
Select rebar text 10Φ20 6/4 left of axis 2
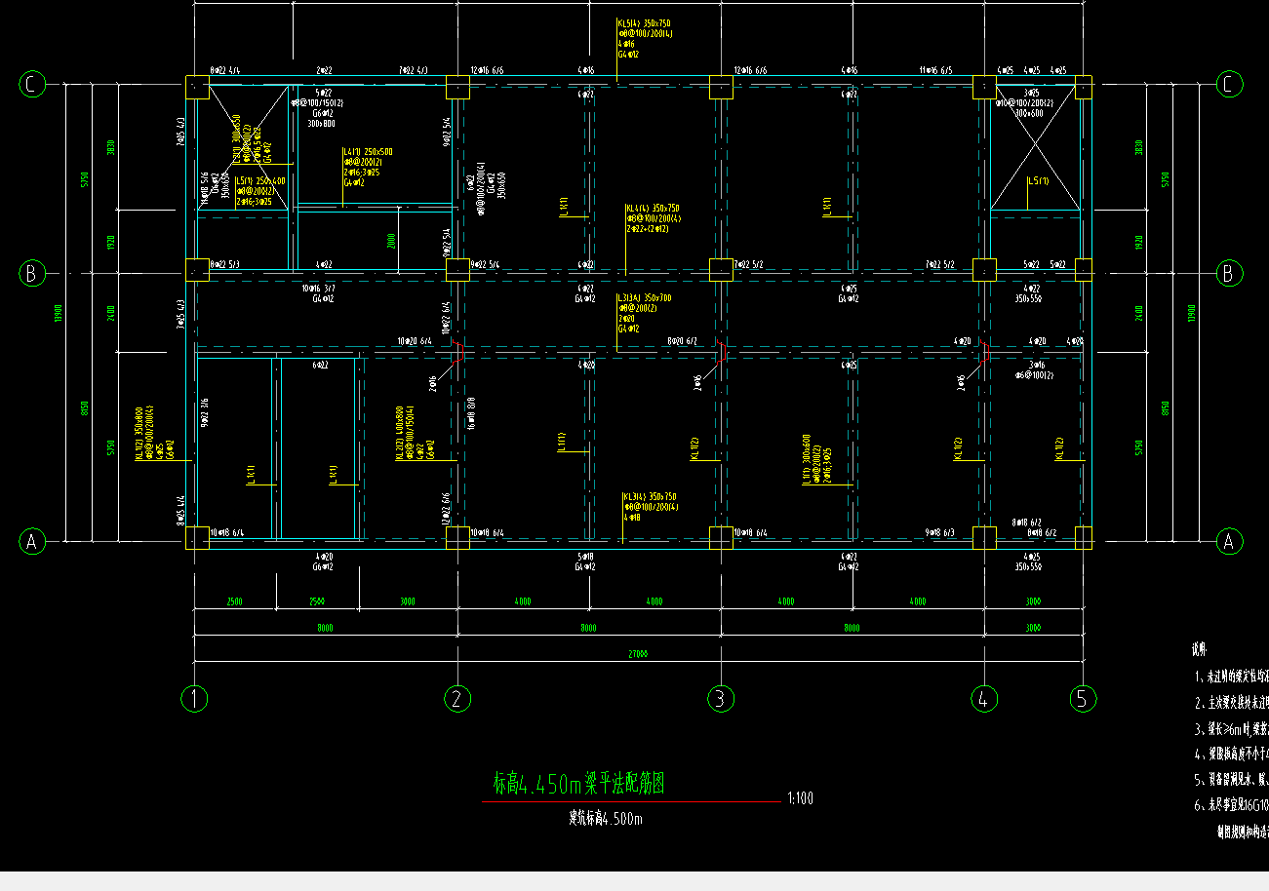pyautogui.click(x=414, y=341)
